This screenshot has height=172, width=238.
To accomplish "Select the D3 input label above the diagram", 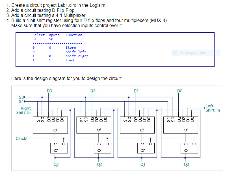I will pyautogui.click(x=49, y=90).
